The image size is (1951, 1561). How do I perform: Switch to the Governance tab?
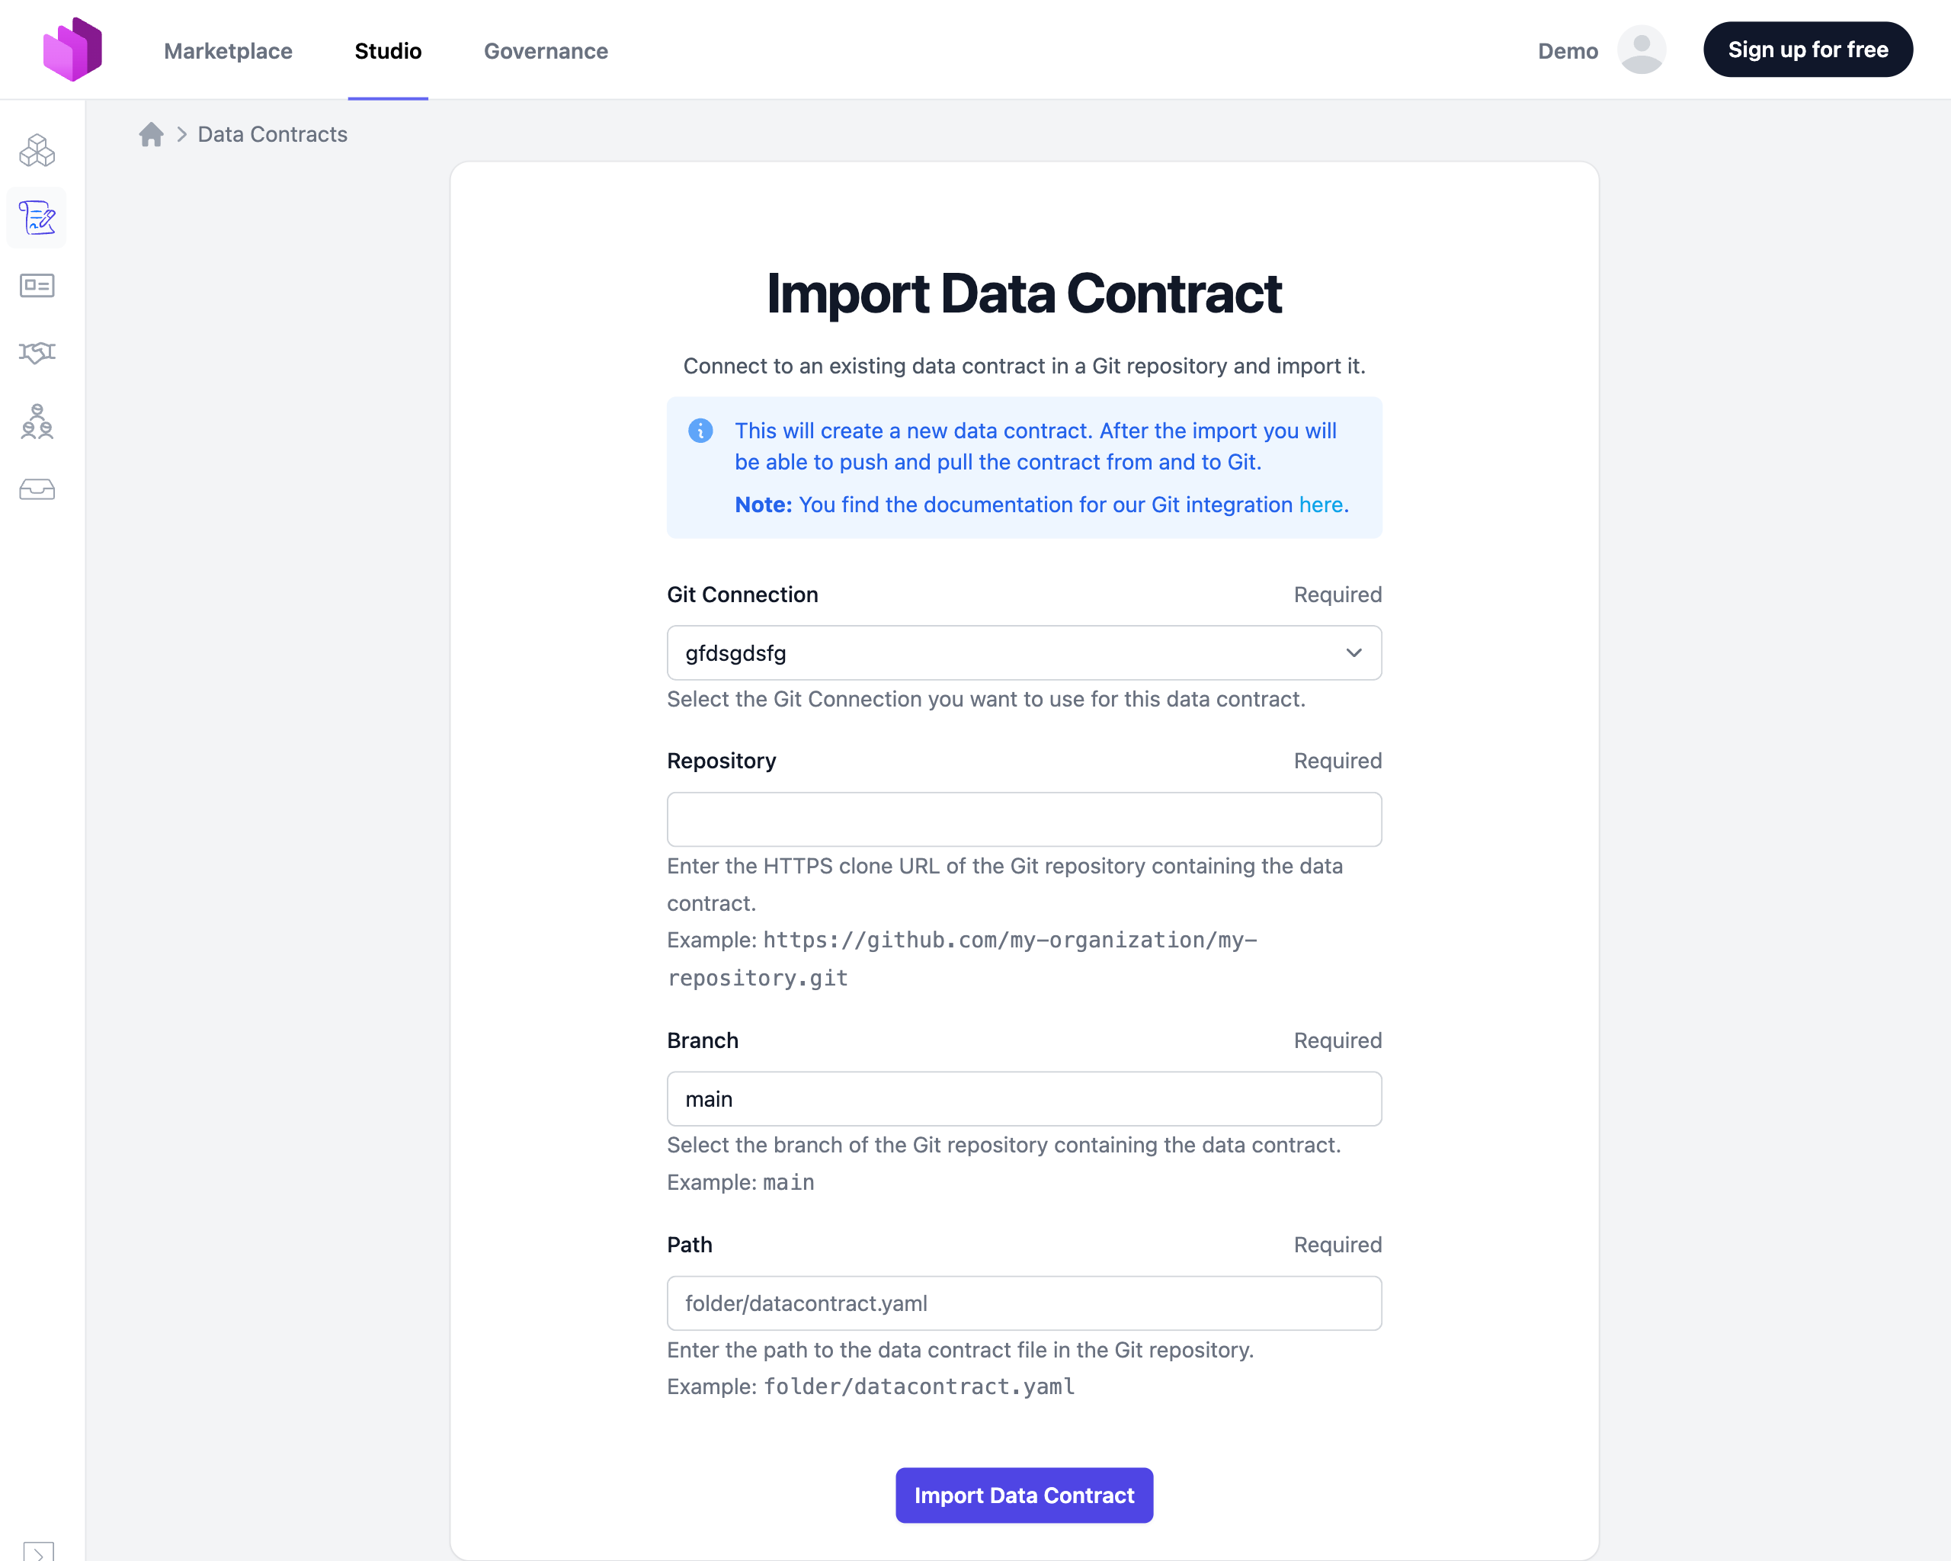point(546,50)
